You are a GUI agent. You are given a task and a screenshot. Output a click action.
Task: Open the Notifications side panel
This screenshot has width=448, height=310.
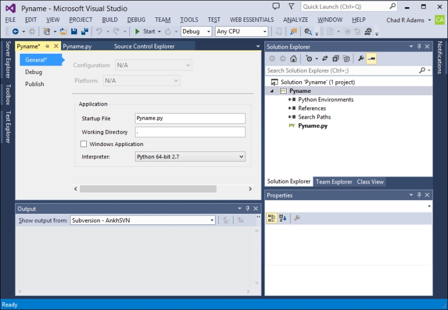click(x=440, y=58)
